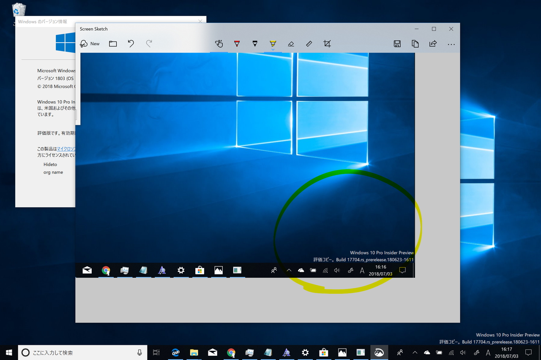Click the search box microphone icon
Image resolution: width=541 pixels, height=360 pixels.
(139, 352)
